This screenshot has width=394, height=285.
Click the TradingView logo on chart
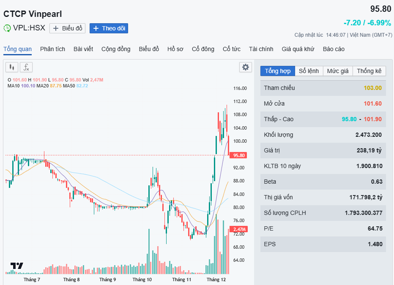click(17, 266)
